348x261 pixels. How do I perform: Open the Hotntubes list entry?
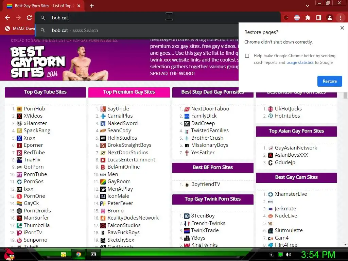pos(287,116)
